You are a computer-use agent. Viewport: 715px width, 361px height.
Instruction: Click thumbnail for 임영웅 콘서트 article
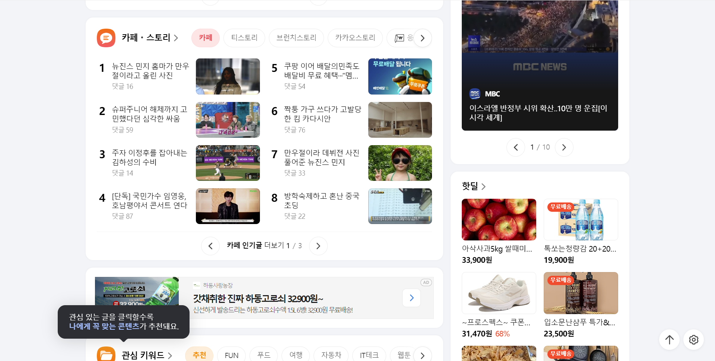pos(228,206)
